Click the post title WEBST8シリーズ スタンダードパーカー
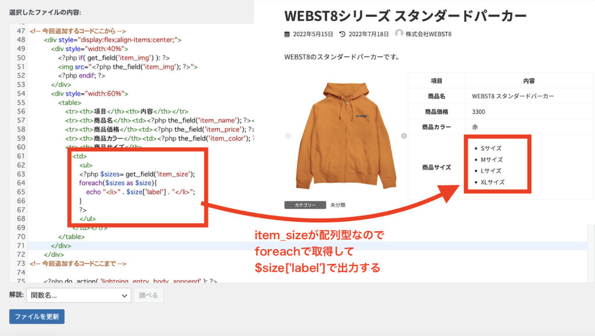 [x=404, y=16]
